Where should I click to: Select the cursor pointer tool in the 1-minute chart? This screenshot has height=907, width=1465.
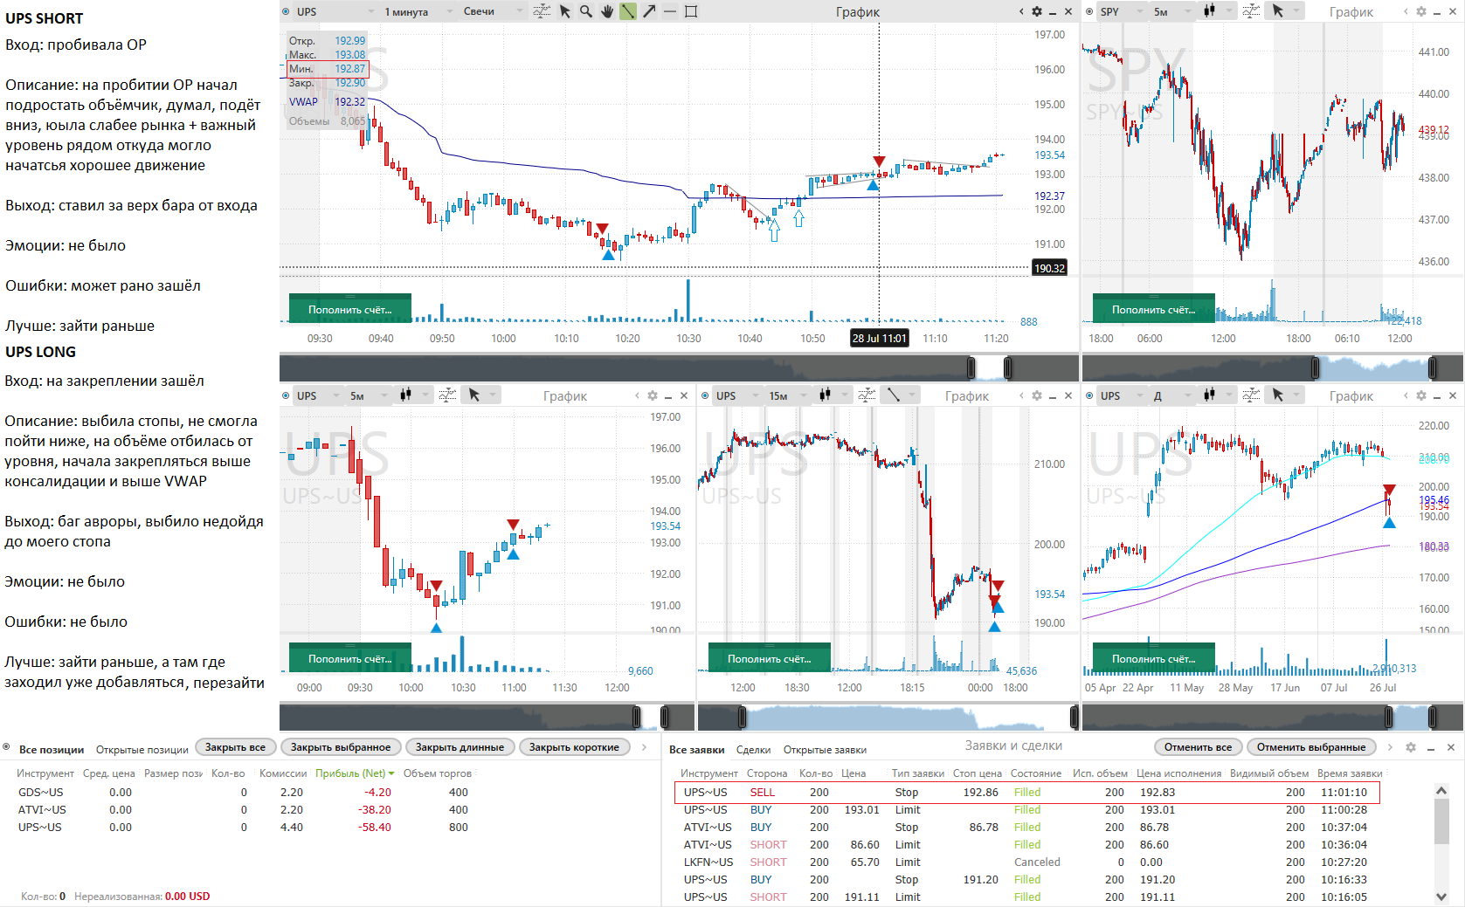pyautogui.click(x=565, y=11)
